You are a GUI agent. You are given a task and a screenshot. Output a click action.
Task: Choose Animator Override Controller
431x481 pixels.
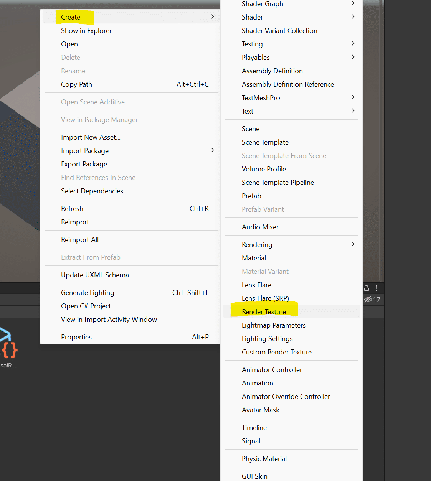tap(292, 397)
